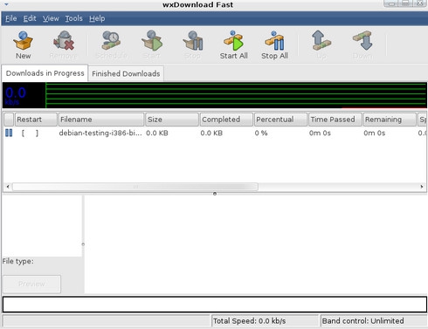Image resolution: width=428 pixels, height=329 pixels.
Task: Open the Edit menu
Action: click(x=30, y=18)
